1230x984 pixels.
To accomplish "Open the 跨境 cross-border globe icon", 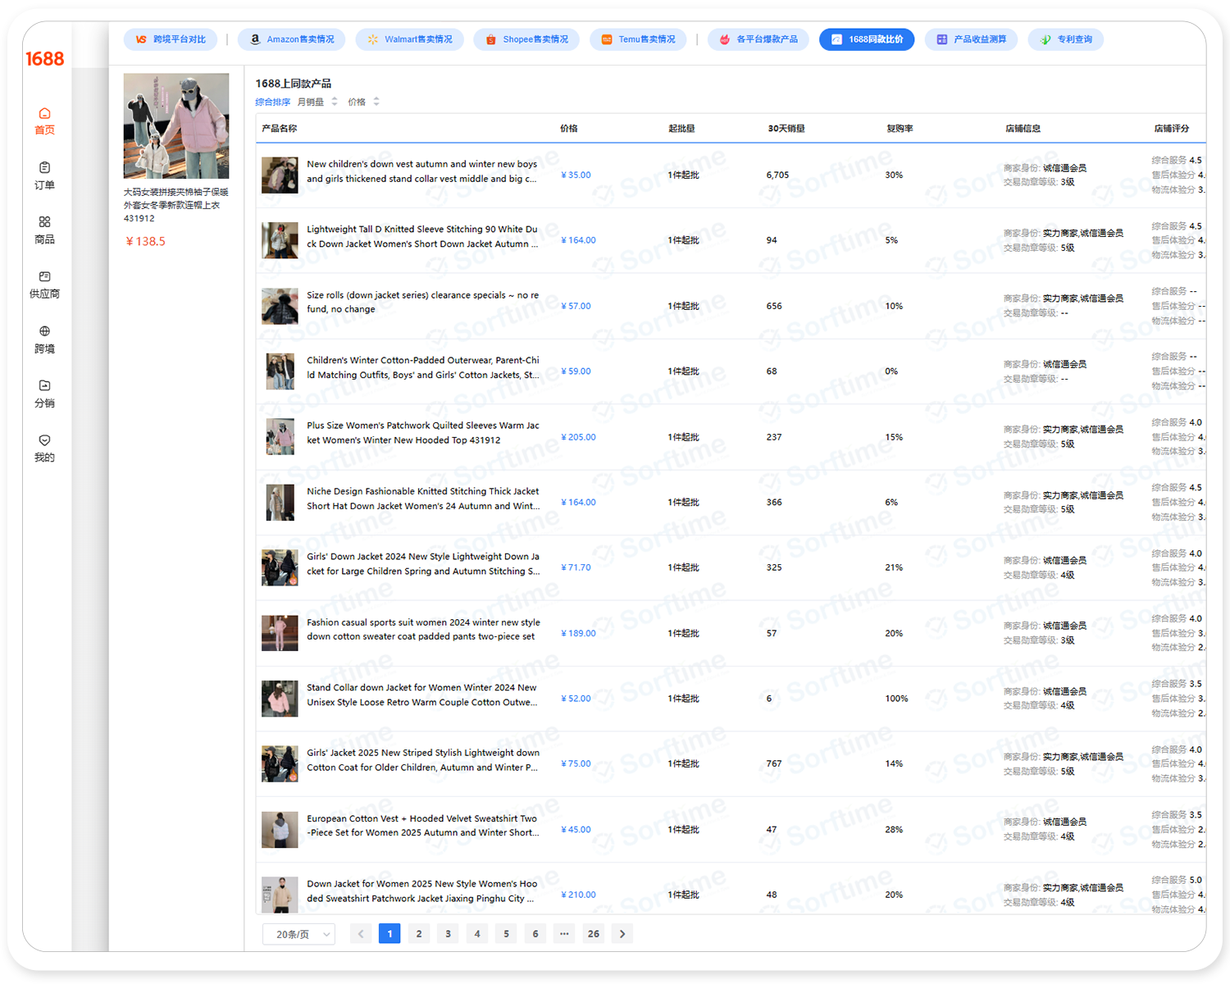I will pos(44,331).
